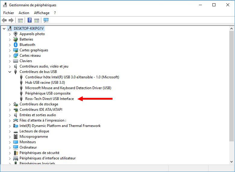Maximize the Gestionnaire de périphériques window
Image resolution: width=235 pixels, height=172 pixels.
pyautogui.click(x=214, y=5)
